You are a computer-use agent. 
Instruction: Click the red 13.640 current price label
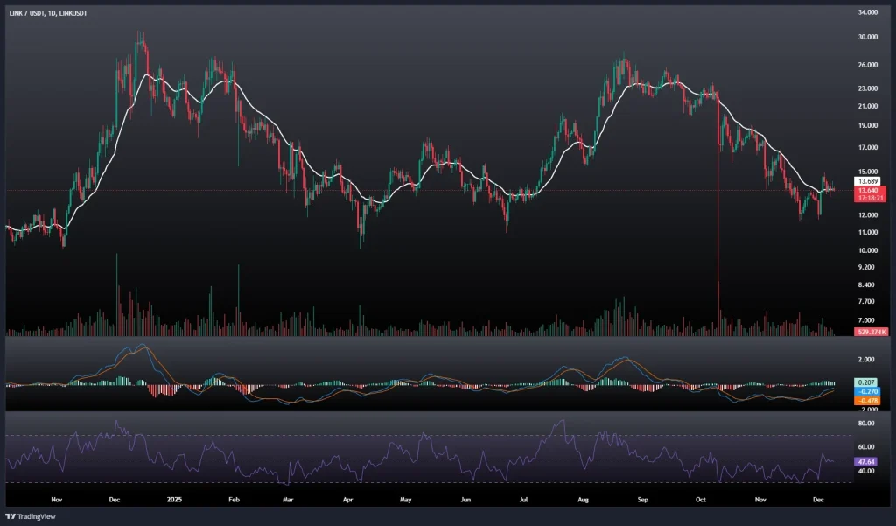867,190
